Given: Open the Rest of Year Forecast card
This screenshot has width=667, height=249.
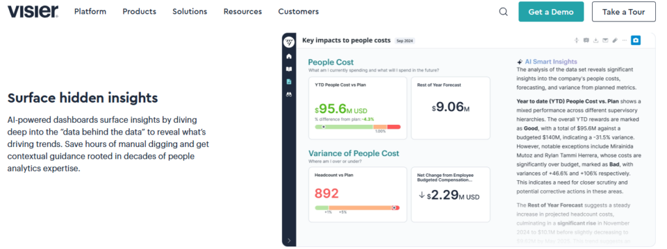Looking at the screenshot, I should (451, 108).
